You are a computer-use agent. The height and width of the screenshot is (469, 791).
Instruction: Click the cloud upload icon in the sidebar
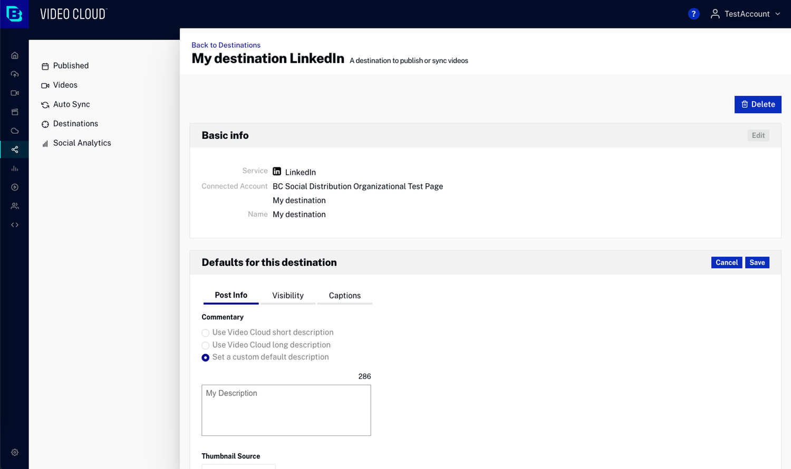click(x=15, y=74)
